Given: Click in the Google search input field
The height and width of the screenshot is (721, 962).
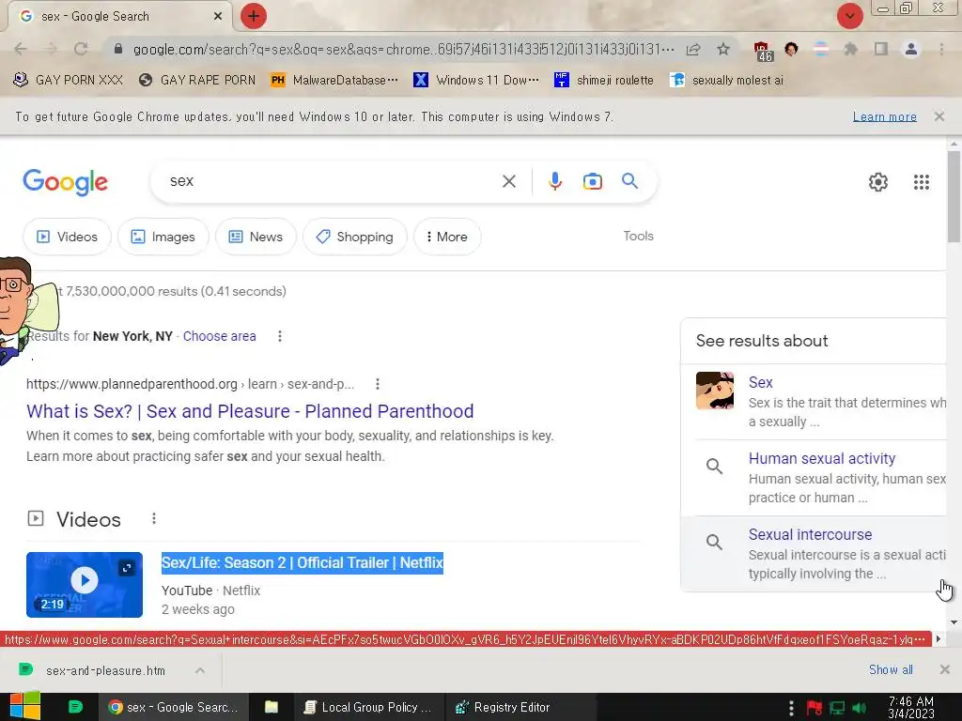Looking at the screenshot, I should pyautogui.click(x=332, y=181).
